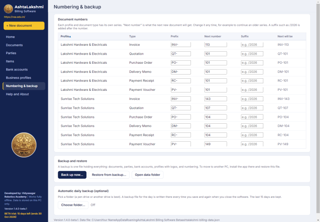Click the Back up now button

pos(72,175)
